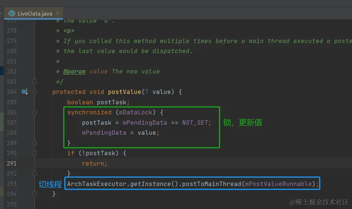Click the Java class icon on LiveData.java tab
The image size is (352, 209).
pos(11,13)
